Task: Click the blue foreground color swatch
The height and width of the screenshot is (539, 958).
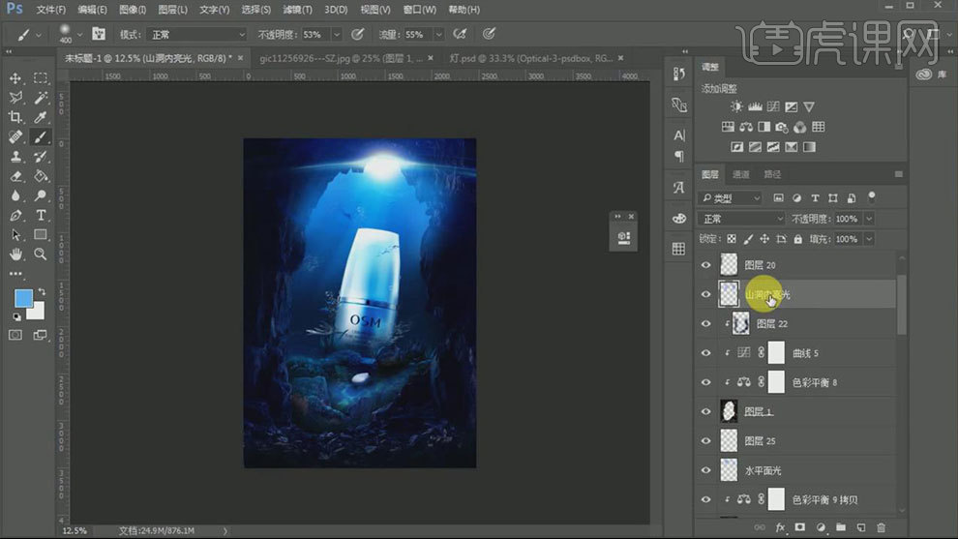Action: coord(23,298)
